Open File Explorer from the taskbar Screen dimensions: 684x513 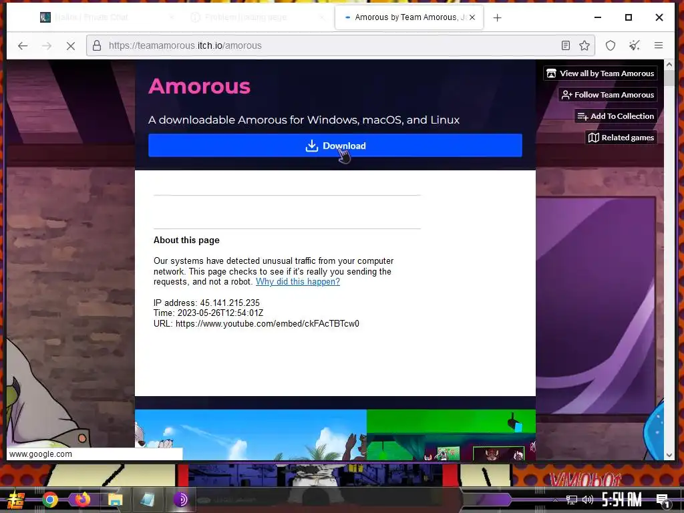pyautogui.click(x=115, y=500)
